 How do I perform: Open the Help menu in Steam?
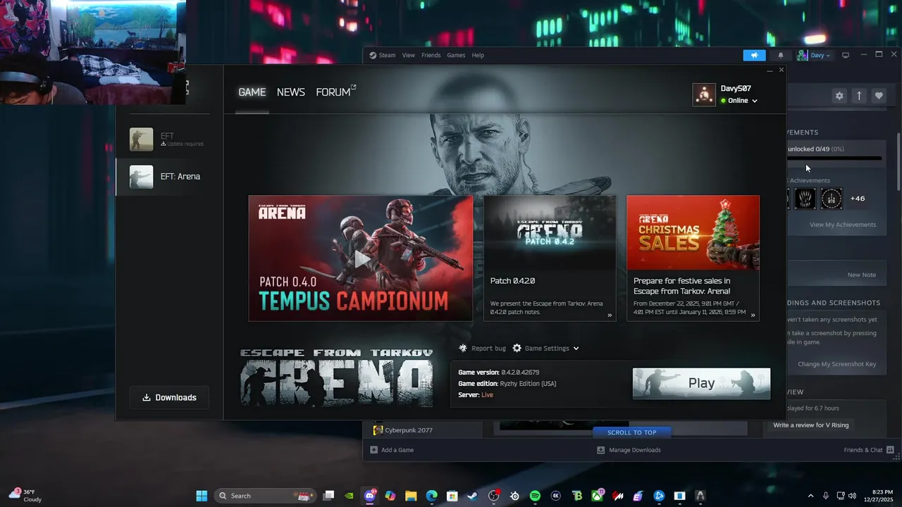click(478, 55)
